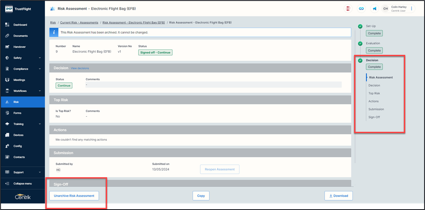Viewport: 425px width, 210px height.
Task: Click the Contacts icon in the sidebar
Action: (7, 157)
